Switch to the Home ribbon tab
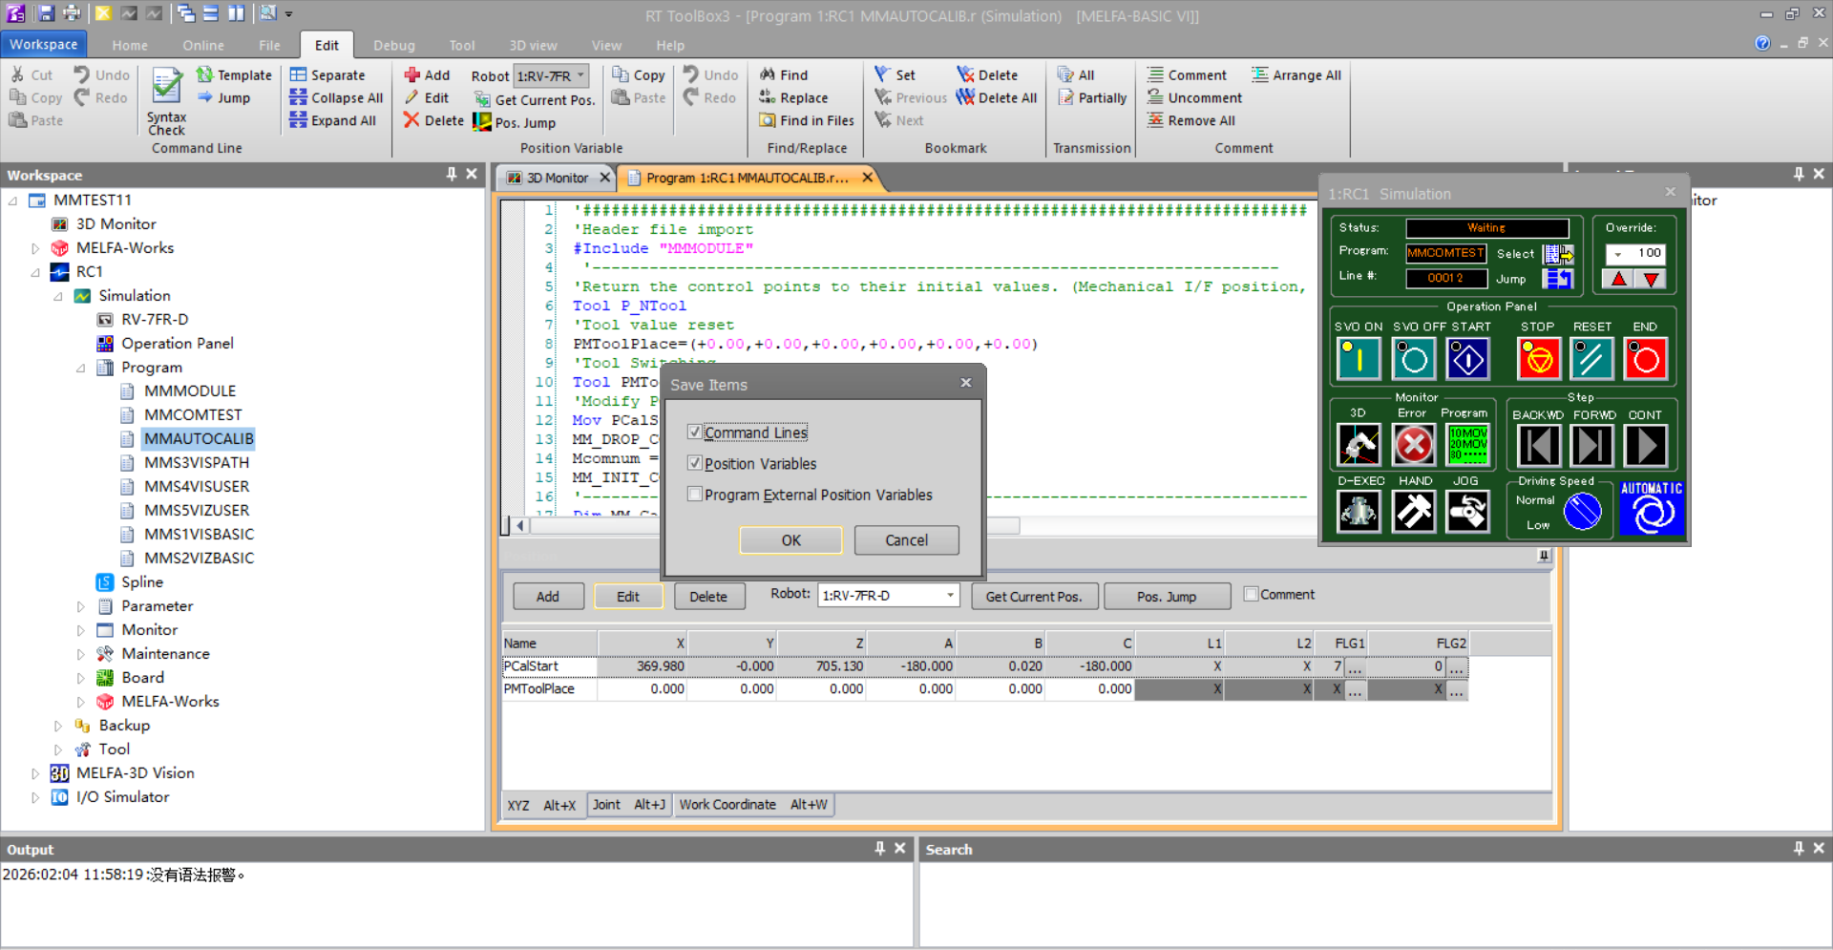The width and height of the screenshot is (1833, 950). click(x=130, y=45)
